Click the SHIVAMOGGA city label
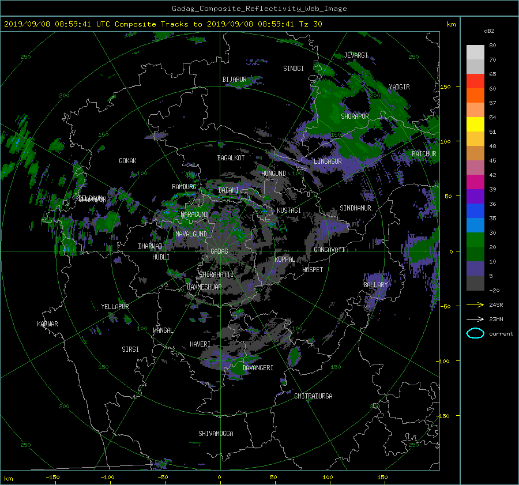 [x=216, y=433]
